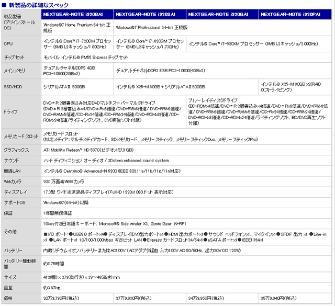Image resolution: width=335 pixels, height=306 pixels.
Task: Select the 無線LAN row label
Action: [x=21, y=171]
